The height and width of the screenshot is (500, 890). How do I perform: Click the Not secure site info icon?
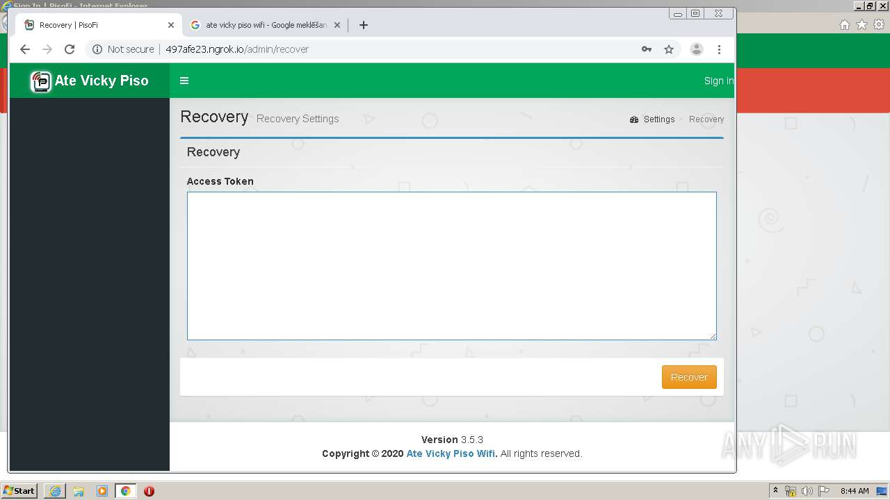(x=97, y=49)
